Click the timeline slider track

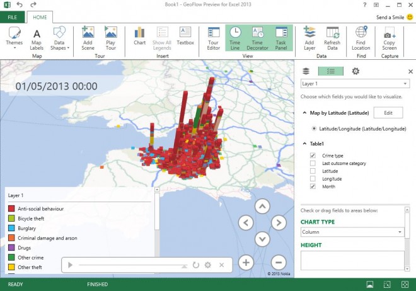132,265
